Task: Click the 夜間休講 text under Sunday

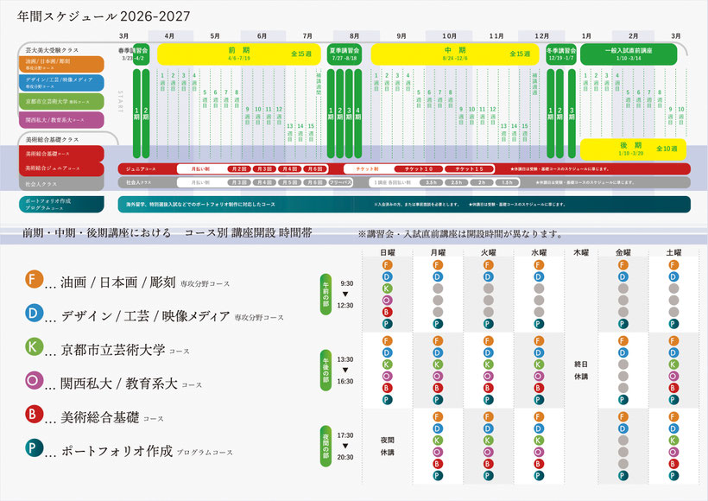Action: 388,446
